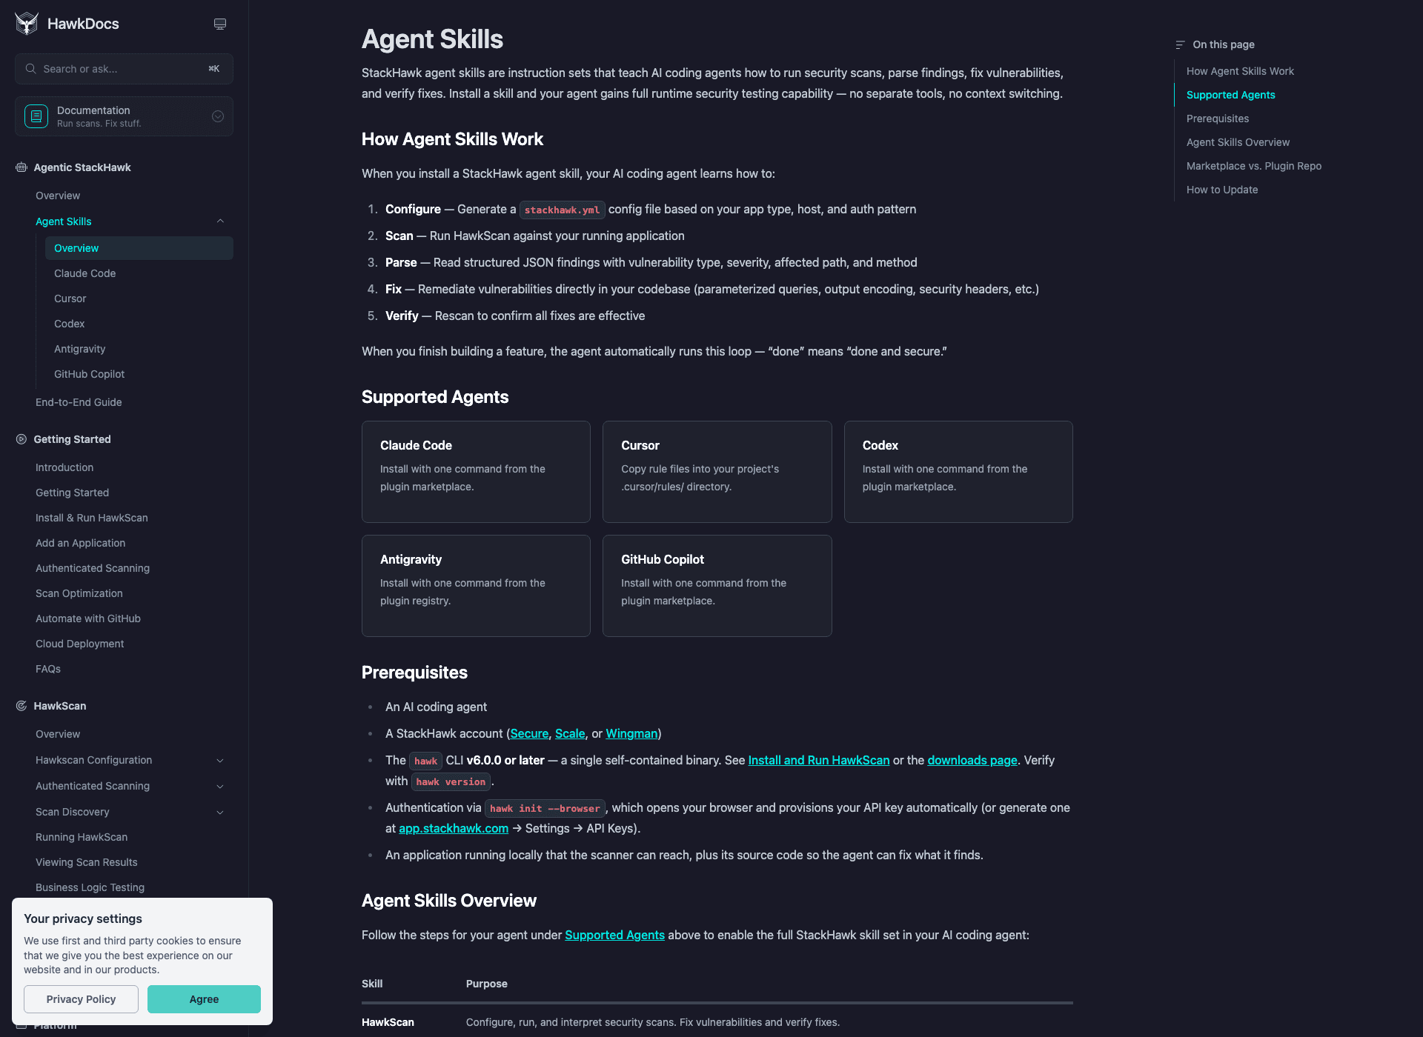Click the Getting Started section icon
This screenshot has height=1037, width=1423.
point(21,439)
